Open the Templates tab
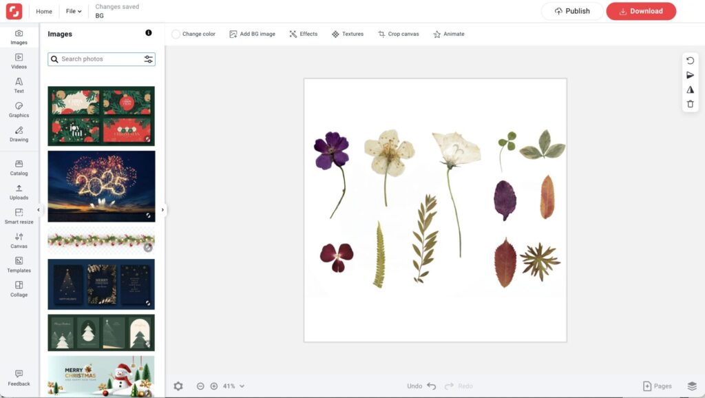This screenshot has width=705, height=398. pyautogui.click(x=19, y=264)
